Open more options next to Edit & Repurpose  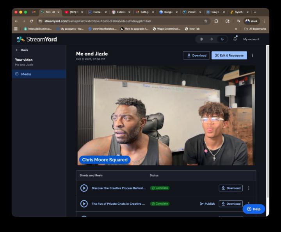pyautogui.click(x=252, y=55)
